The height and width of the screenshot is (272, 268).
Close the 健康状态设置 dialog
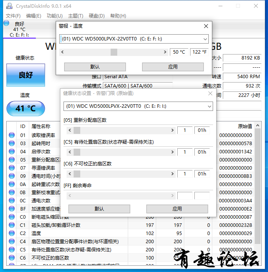pyautogui.click(x=210, y=93)
